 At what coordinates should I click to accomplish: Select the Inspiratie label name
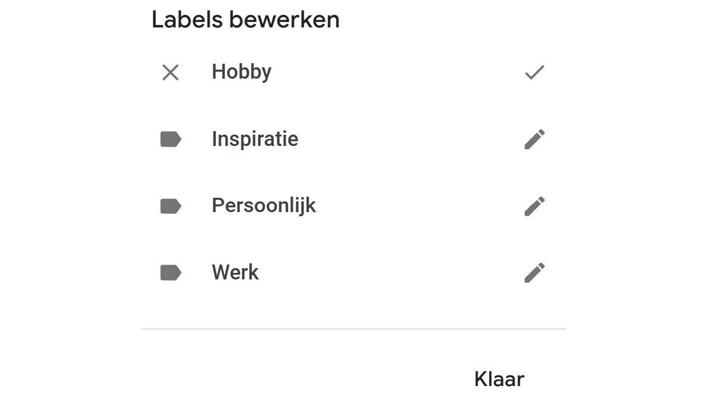pos(255,139)
